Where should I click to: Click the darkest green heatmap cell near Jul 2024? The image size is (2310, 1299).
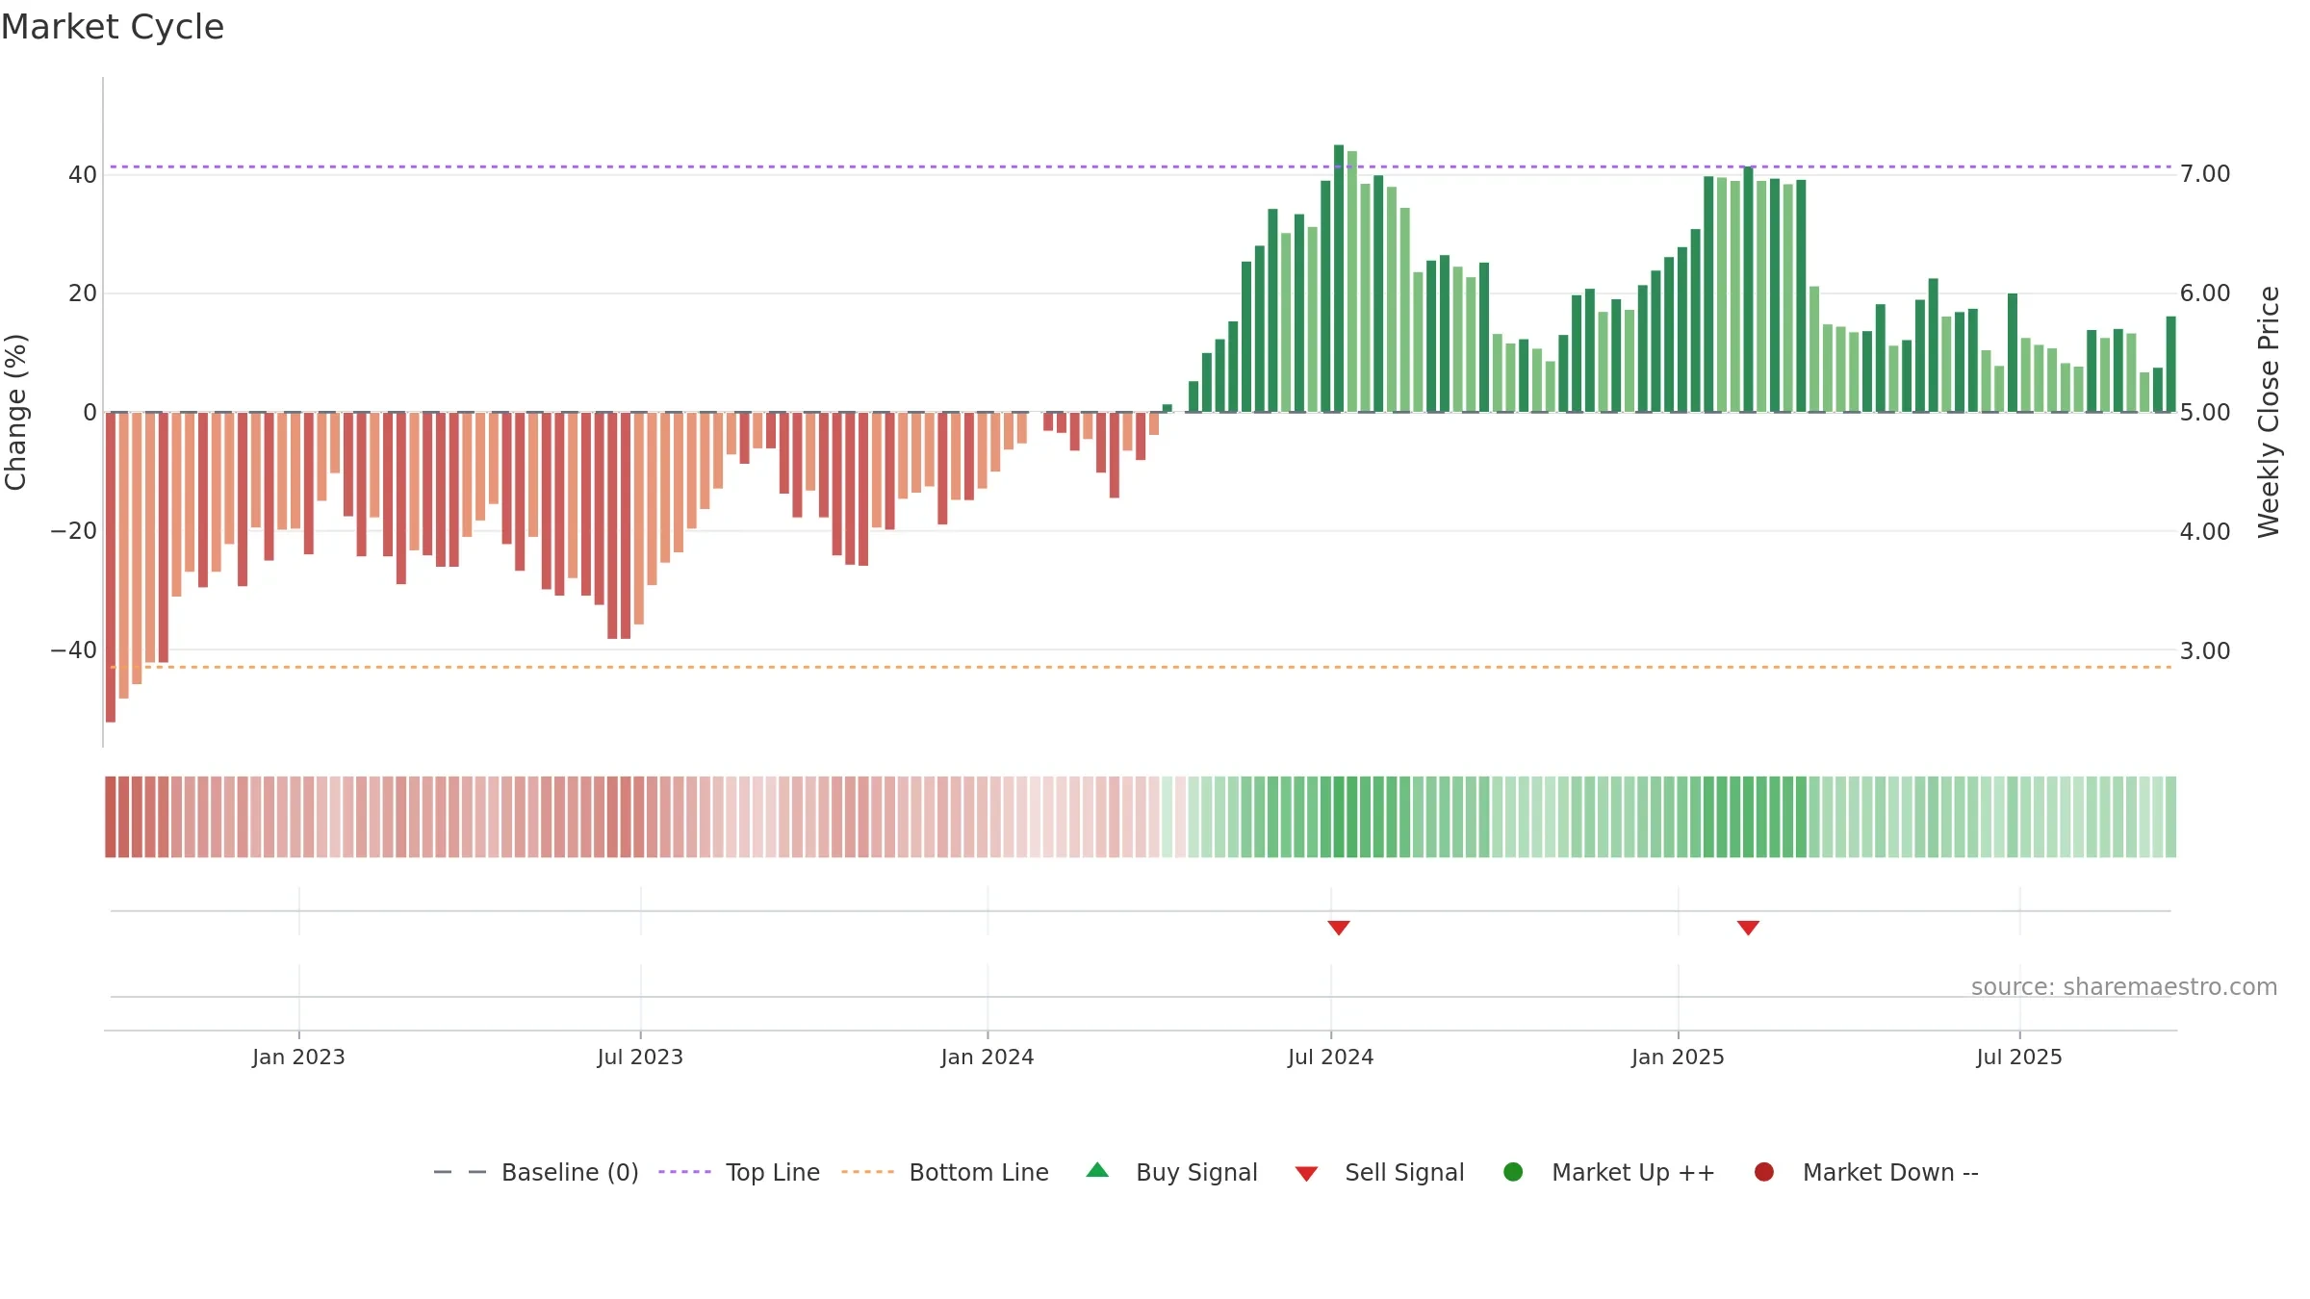click(x=1339, y=817)
